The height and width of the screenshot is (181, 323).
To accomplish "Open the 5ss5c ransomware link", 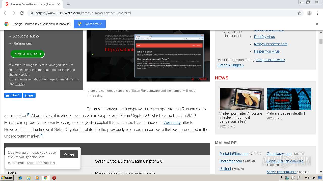I will click(282, 172).
